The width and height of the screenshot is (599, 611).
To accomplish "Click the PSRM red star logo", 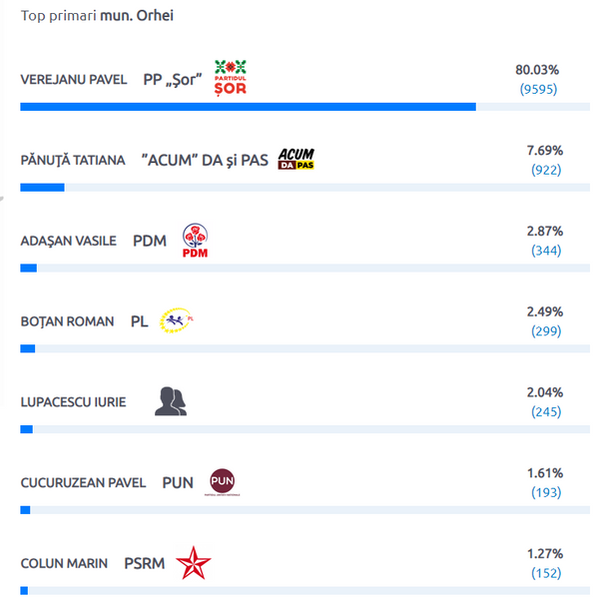I will [x=194, y=563].
